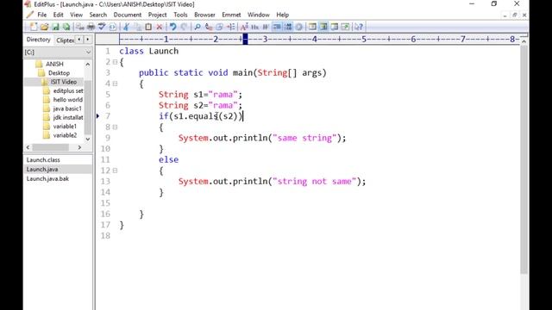Viewport: 552px width, 310px height.
Task: Select the variable2 folder
Action: (65, 135)
